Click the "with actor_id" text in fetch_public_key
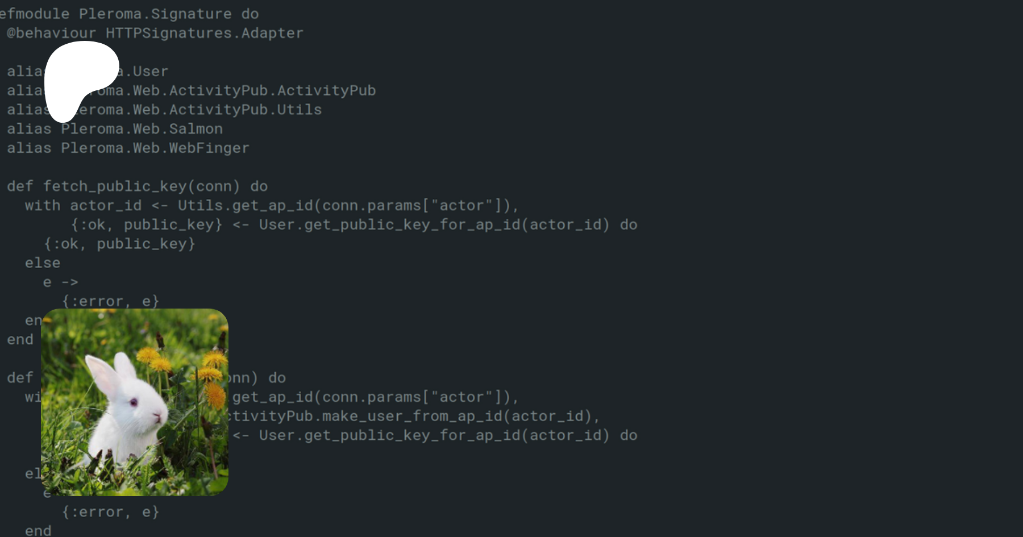1023x537 pixels. pyautogui.click(x=83, y=206)
